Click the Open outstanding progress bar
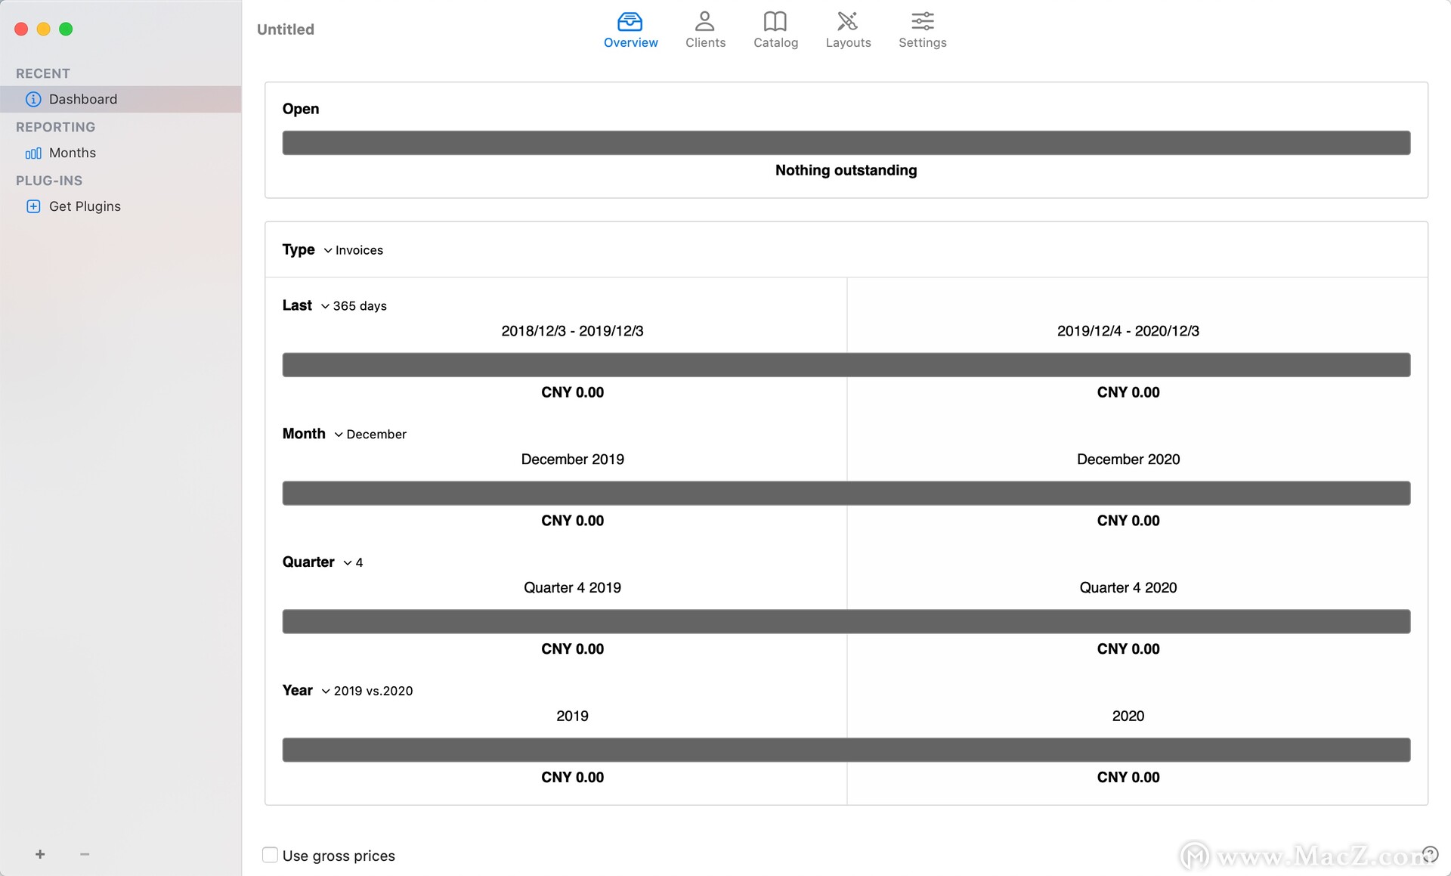 tap(846, 143)
